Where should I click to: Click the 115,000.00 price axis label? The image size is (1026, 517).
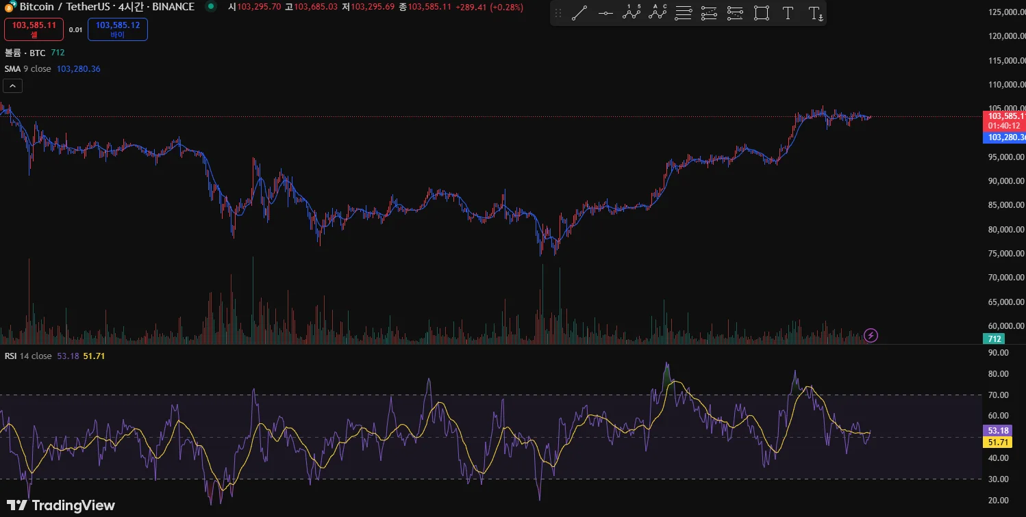[x=1007, y=61]
